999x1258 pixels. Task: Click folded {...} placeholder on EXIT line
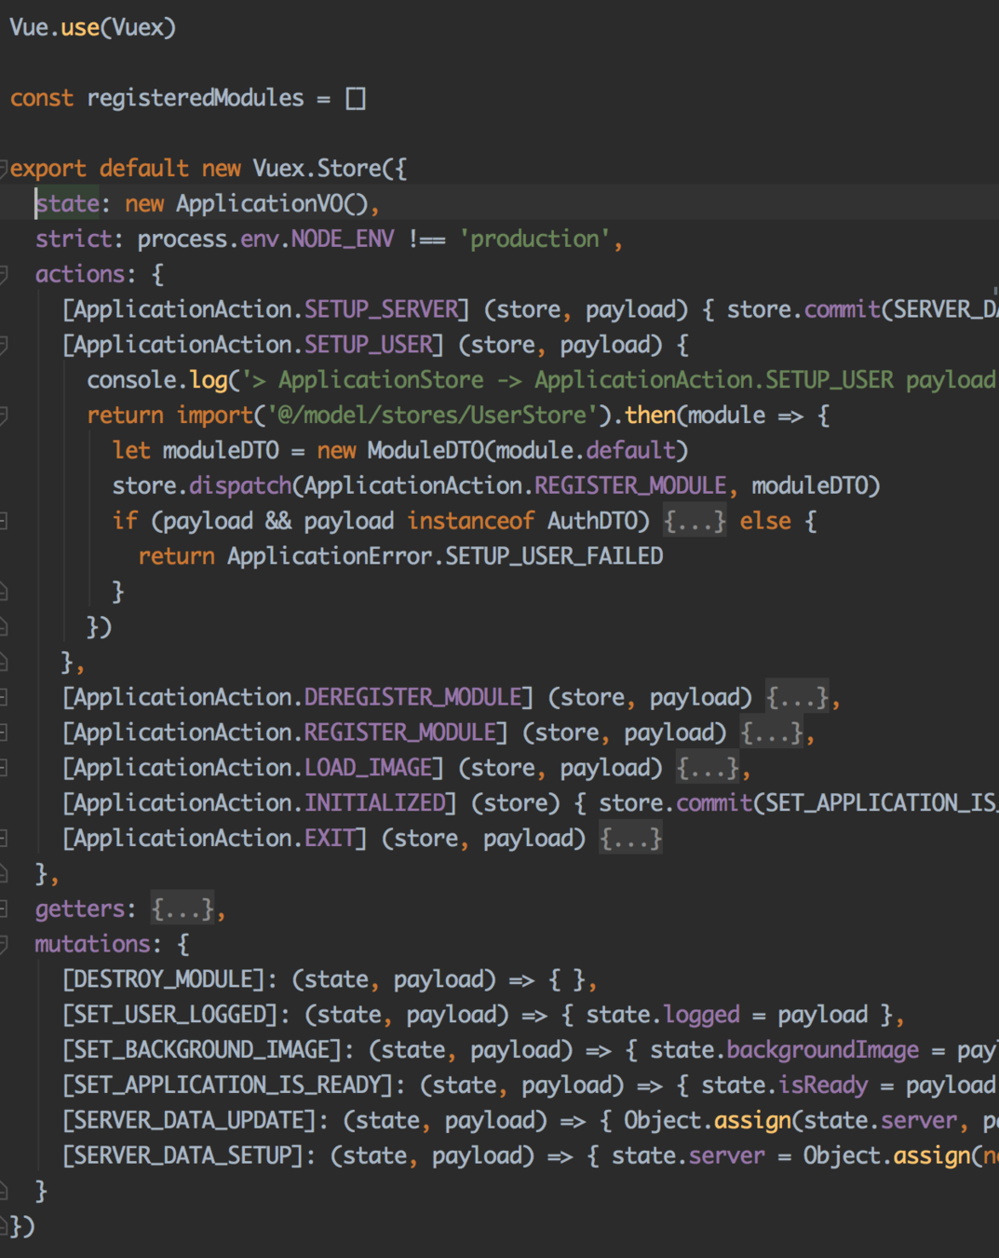tap(631, 839)
